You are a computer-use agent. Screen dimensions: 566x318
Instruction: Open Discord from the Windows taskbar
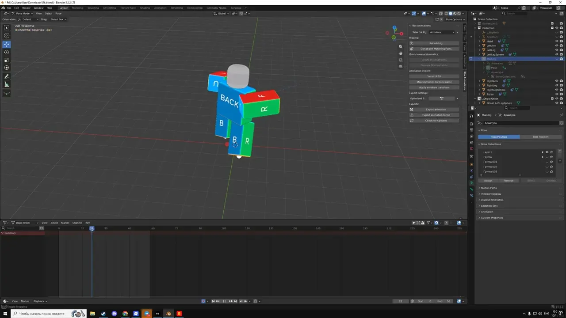(115, 314)
